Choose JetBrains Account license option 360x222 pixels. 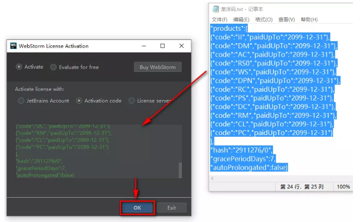(43, 100)
